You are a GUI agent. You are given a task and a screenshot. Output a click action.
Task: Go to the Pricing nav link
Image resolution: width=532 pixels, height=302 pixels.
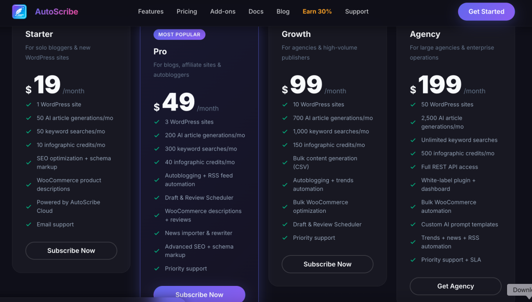tap(187, 11)
